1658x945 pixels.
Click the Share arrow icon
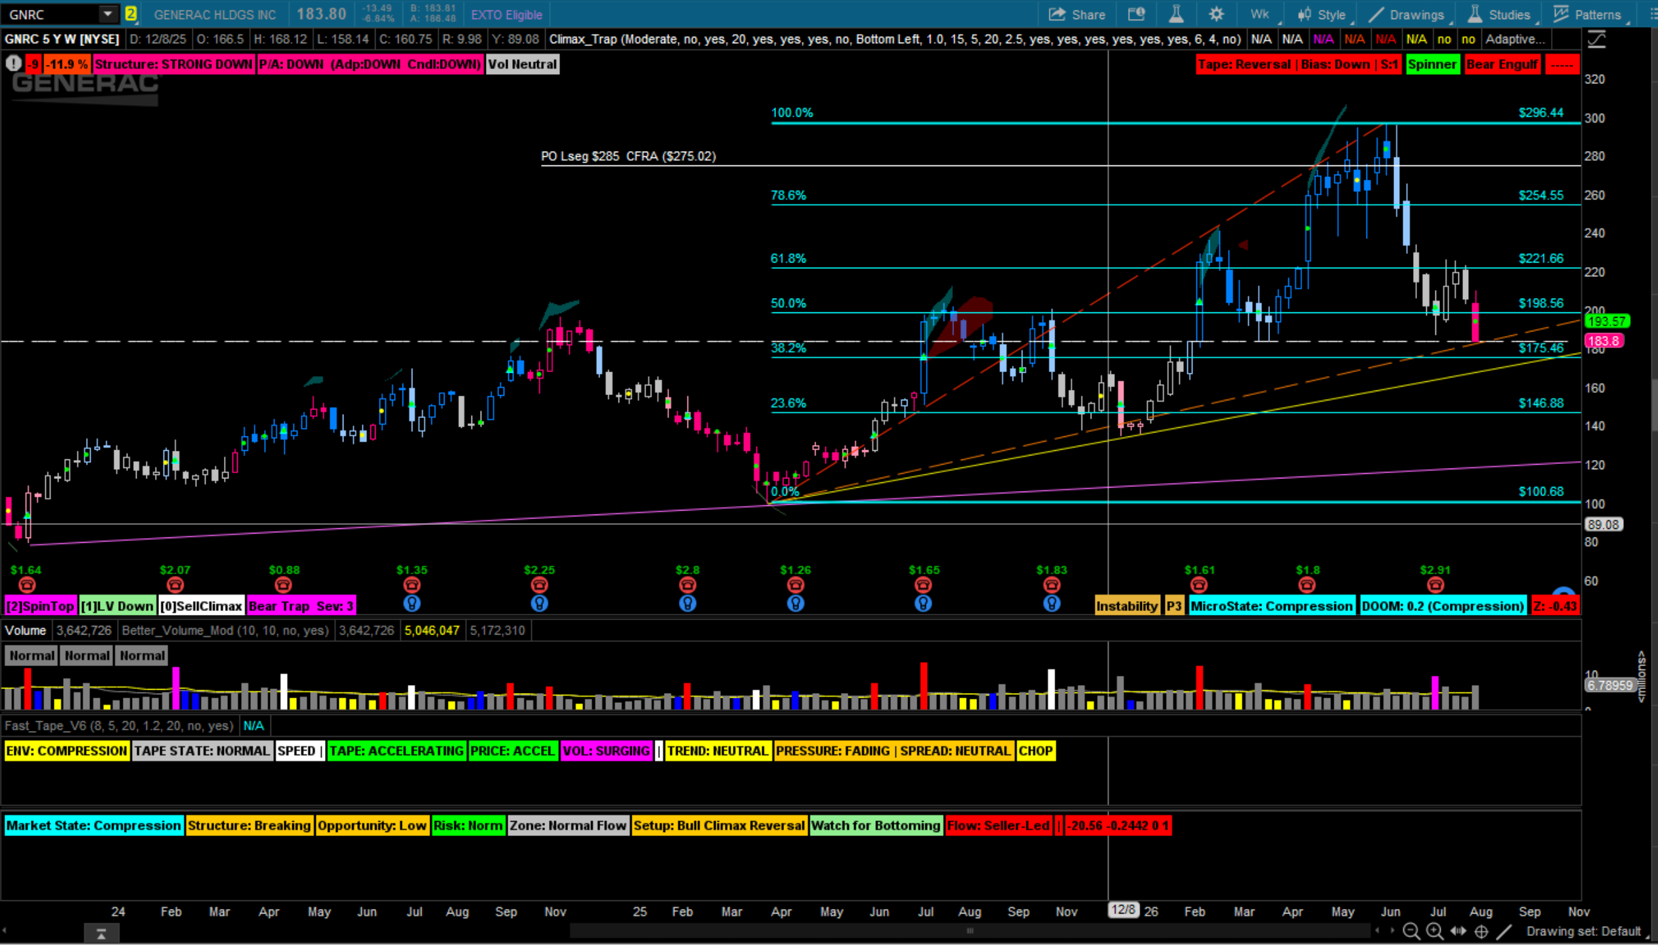coord(1057,14)
